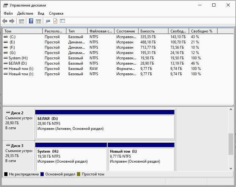Click drive icon of RAW Новый том row

(6, 69)
